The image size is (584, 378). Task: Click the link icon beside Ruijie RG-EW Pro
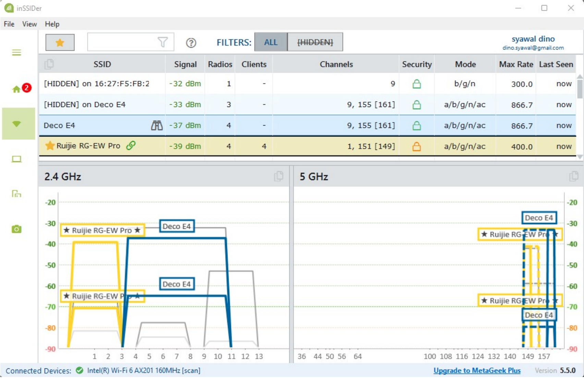pos(131,146)
